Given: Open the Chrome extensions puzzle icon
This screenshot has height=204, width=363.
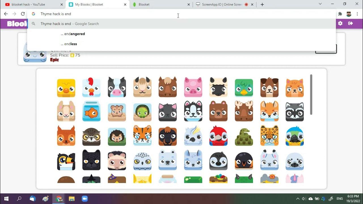Looking at the screenshot, I should tap(340, 14).
